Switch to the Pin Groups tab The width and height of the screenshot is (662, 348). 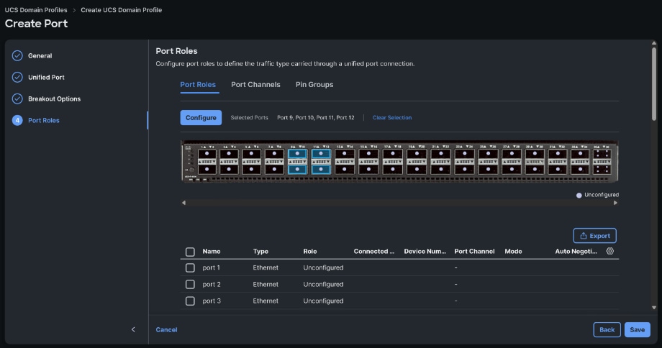[x=314, y=84]
